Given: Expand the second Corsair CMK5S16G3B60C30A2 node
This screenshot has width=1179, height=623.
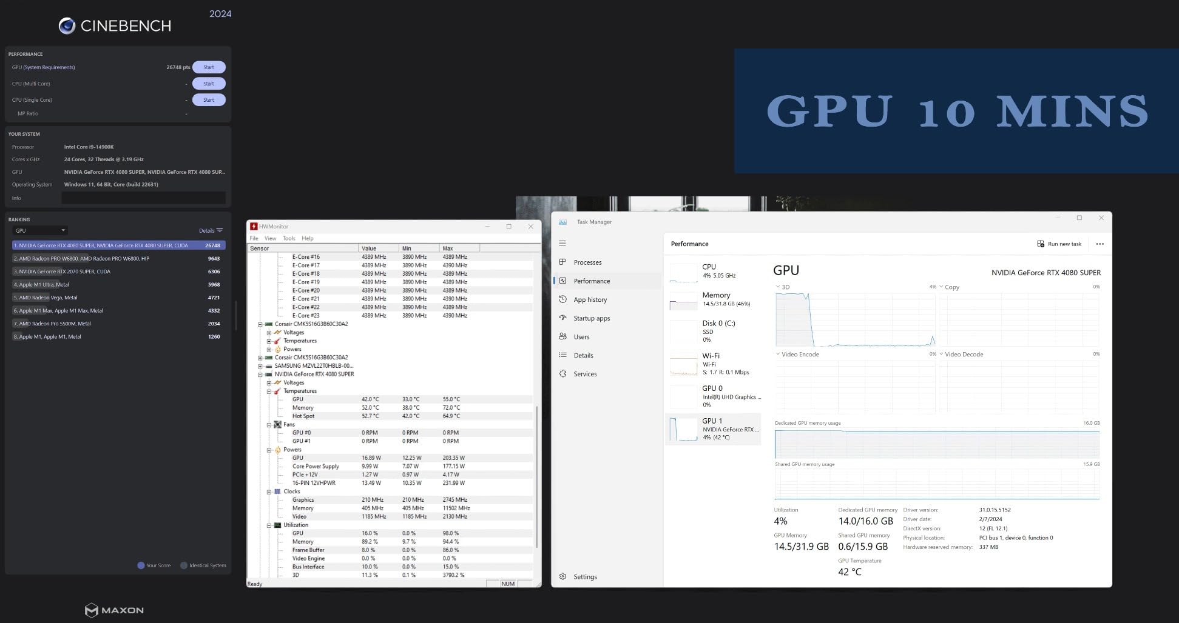Looking at the screenshot, I should 260,358.
